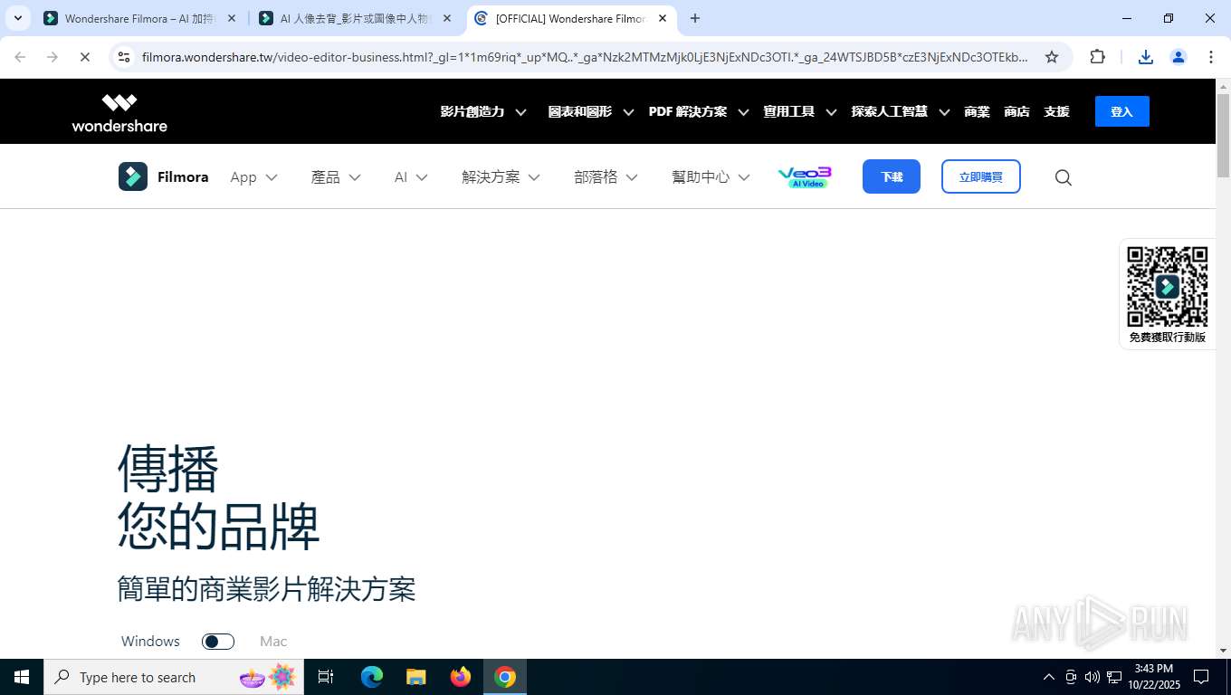Switch to Wondershare Filmora – AI tab
1231x695 pixels.
[140, 18]
